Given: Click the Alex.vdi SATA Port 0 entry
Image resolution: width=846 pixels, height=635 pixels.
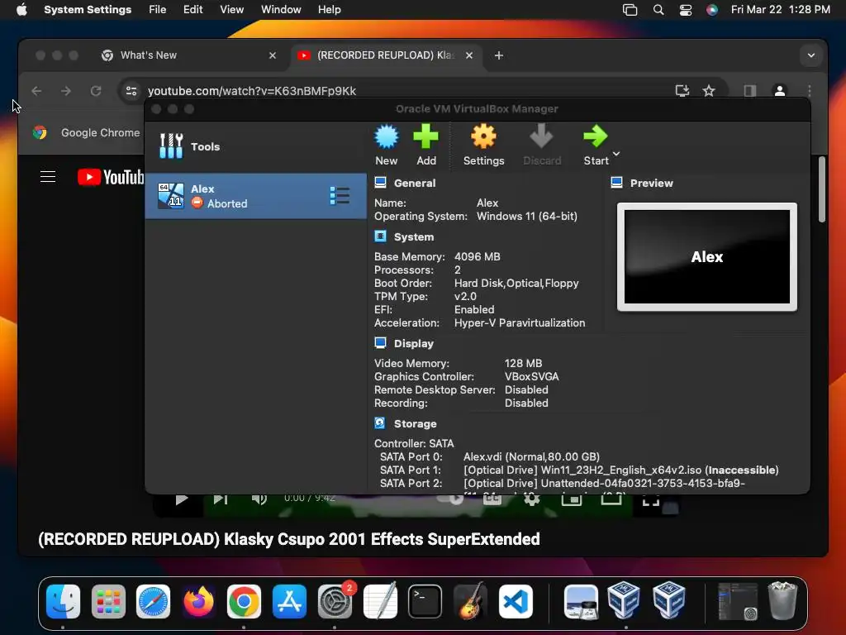Looking at the screenshot, I should pyautogui.click(x=531, y=456).
